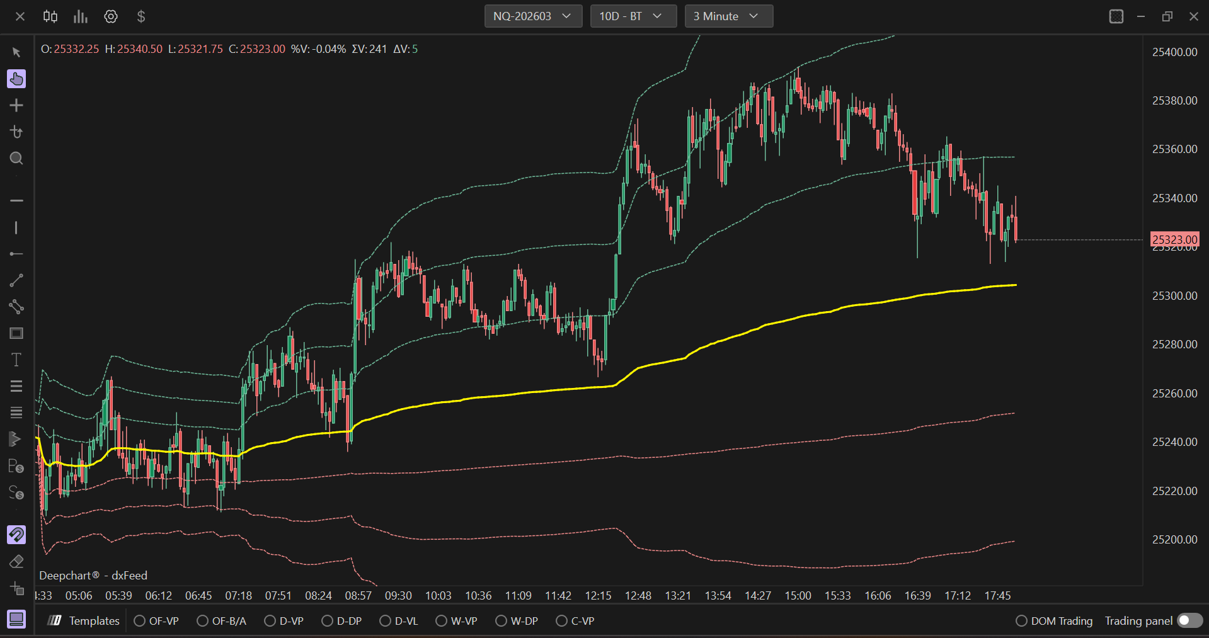1209x638 pixels.
Task: Pick the crosshair cursor tool
Action: (x=16, y=105)
